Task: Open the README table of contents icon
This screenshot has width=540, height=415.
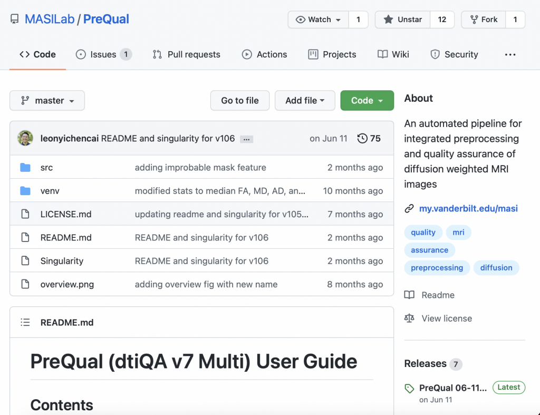Action: pyautogui.click(x=25, y=322)
